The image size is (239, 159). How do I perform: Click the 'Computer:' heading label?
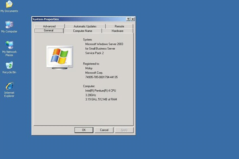click(89, 86)
